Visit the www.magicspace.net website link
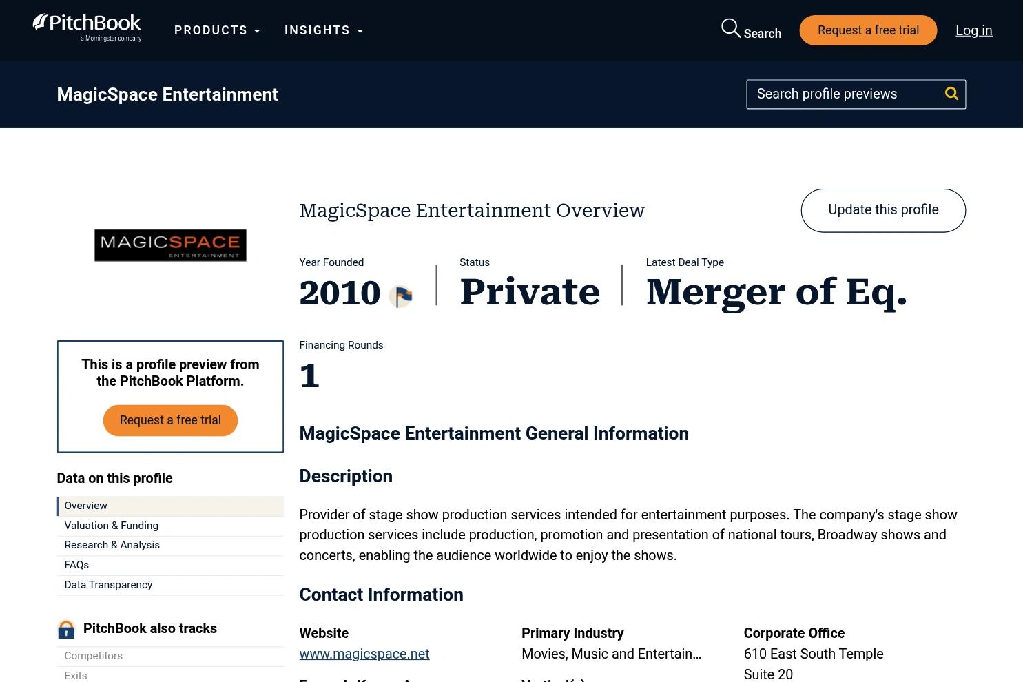Image resolution: width=1023 pixels, height=682 pixels. point(364,654)
